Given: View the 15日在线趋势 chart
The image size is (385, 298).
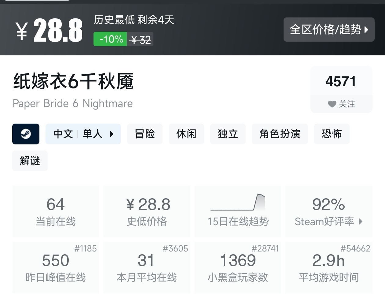Looking at the screenshot, I should (x=238, y=211).
